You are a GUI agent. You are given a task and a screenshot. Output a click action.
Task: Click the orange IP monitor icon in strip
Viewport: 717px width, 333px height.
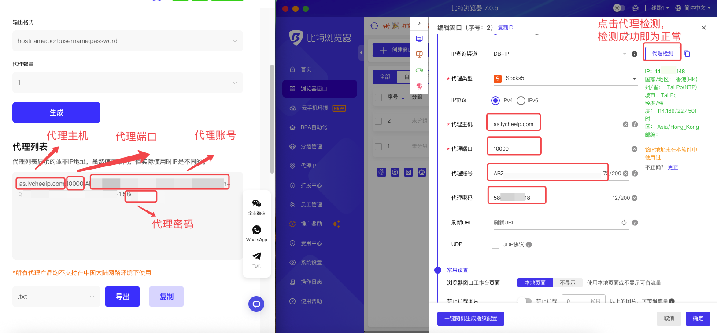[419, 54]
